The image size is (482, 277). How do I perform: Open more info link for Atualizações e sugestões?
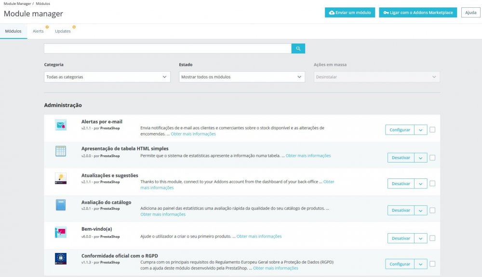pos(157,188)
